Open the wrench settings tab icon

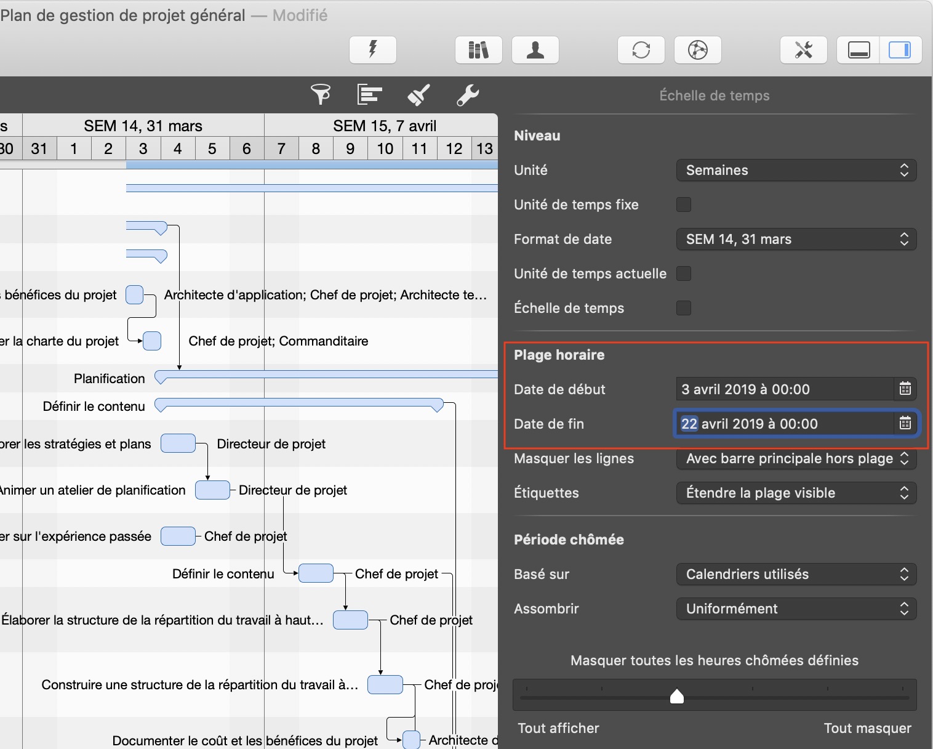(x=468, y=95)
